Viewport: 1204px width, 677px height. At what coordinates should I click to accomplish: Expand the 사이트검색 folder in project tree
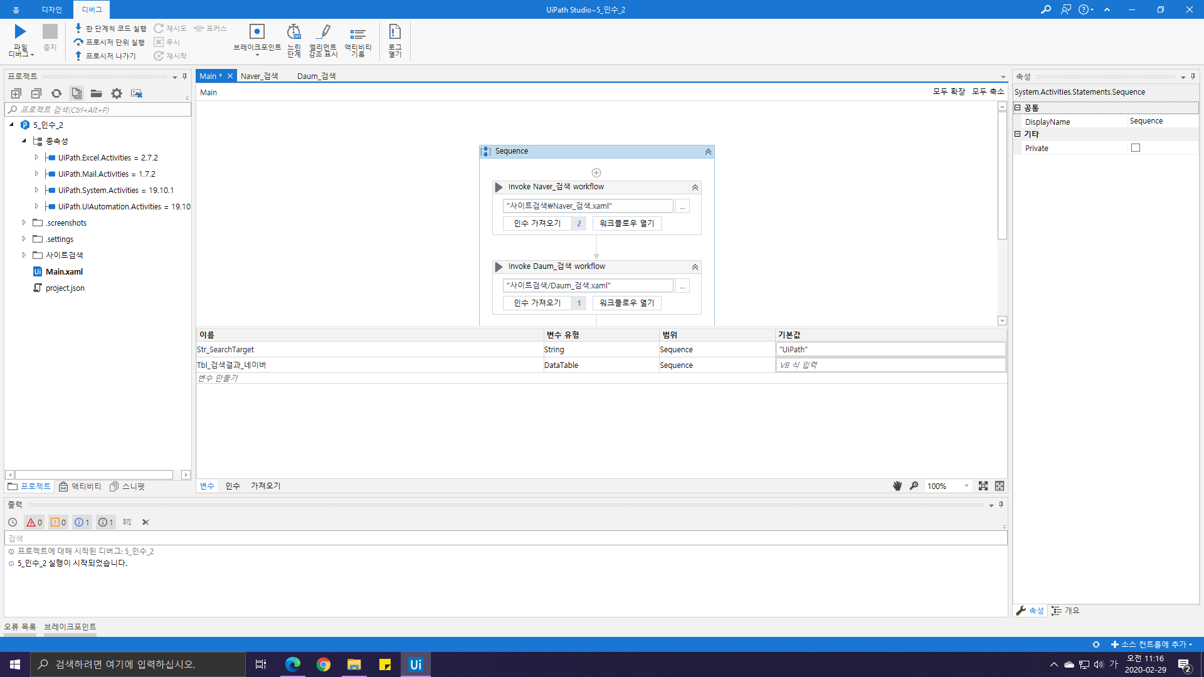coord(24,255)
